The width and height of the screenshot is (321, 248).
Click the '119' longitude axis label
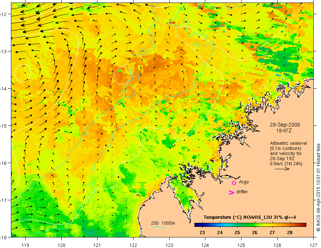[26, 245]
